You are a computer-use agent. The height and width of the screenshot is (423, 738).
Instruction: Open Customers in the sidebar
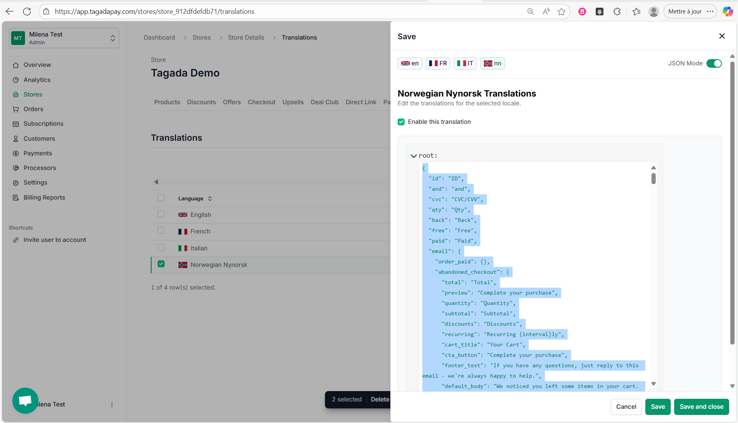39,139
